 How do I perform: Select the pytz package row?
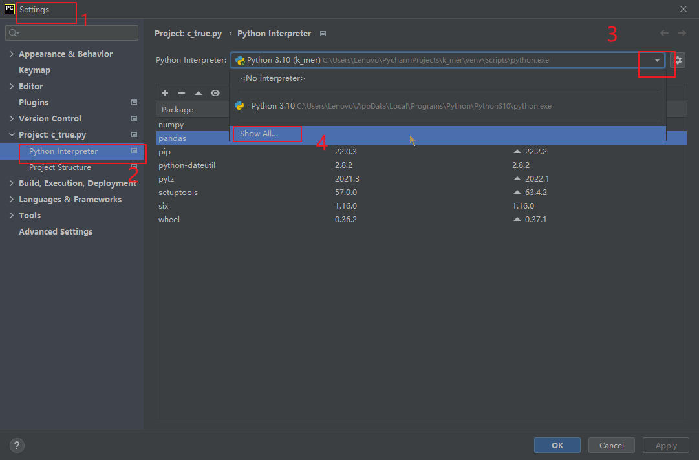point(421,178)
